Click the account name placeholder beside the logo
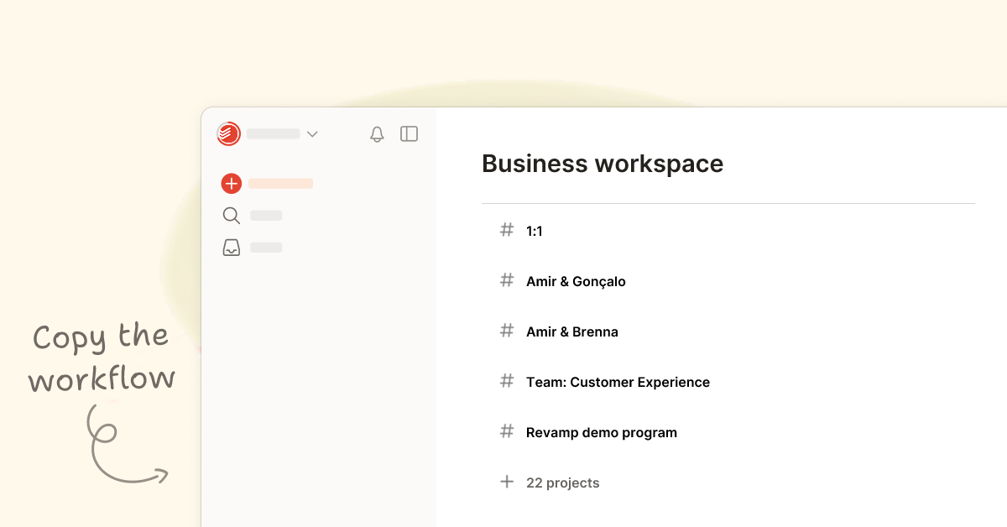Screen dimensions: 1007x527 tap(271, 133)
